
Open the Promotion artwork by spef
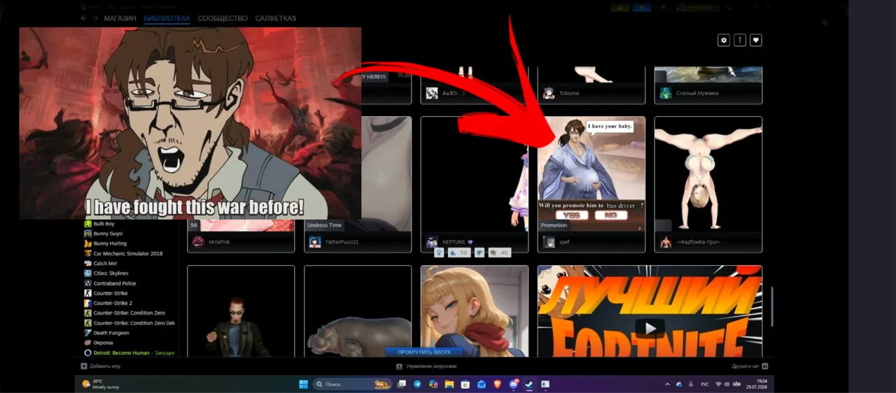tap(591, 174)
